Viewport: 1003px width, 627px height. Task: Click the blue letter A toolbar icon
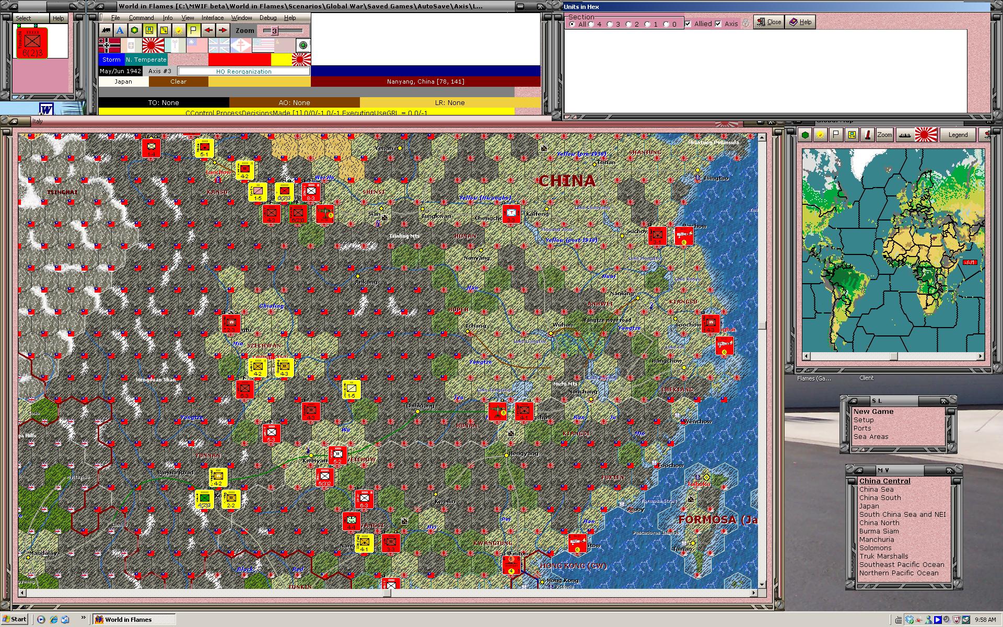pos(120,30)
